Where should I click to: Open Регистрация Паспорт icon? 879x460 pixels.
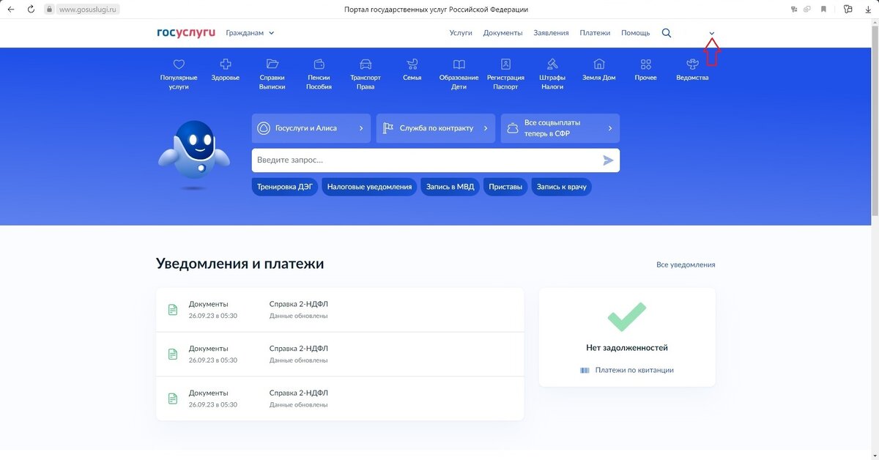(x=505, y=64)
